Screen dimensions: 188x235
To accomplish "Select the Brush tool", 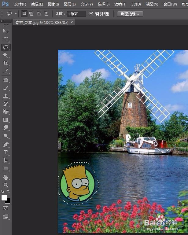I will pyautogui.click(x=6, y=88).
